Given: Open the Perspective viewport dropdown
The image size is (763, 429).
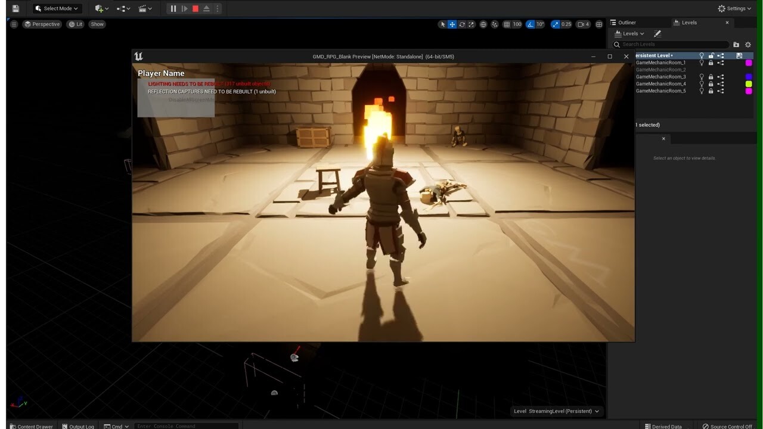Looking at the screenshot, I should 42,24.
